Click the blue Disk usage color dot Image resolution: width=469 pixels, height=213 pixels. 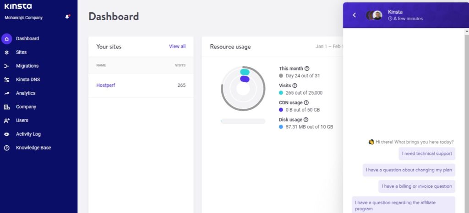281,127
